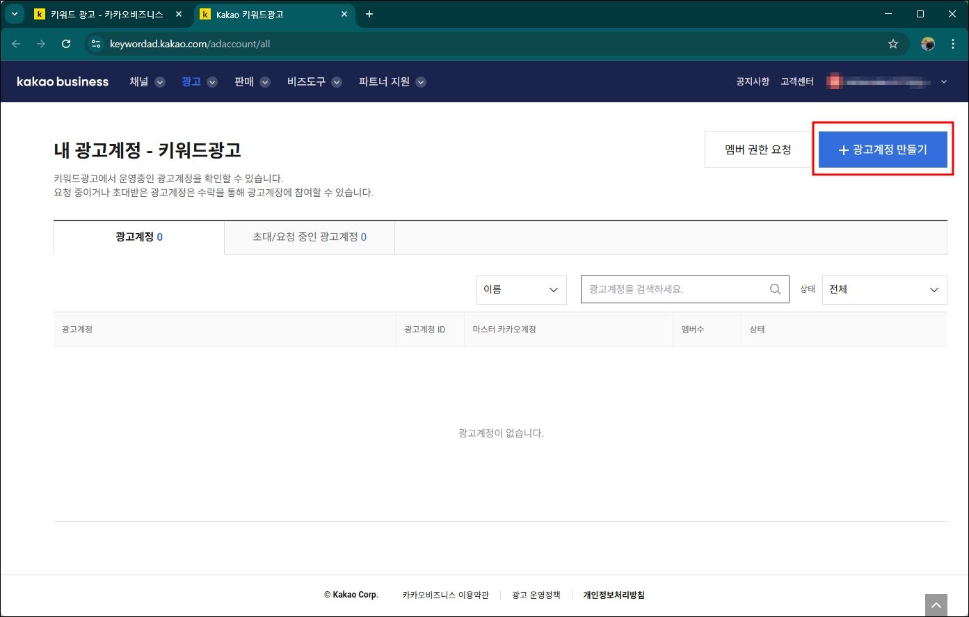
Task: Close the Kakao 키워드광고 tab
Action: pyautogui.click(x=344, y=14)
